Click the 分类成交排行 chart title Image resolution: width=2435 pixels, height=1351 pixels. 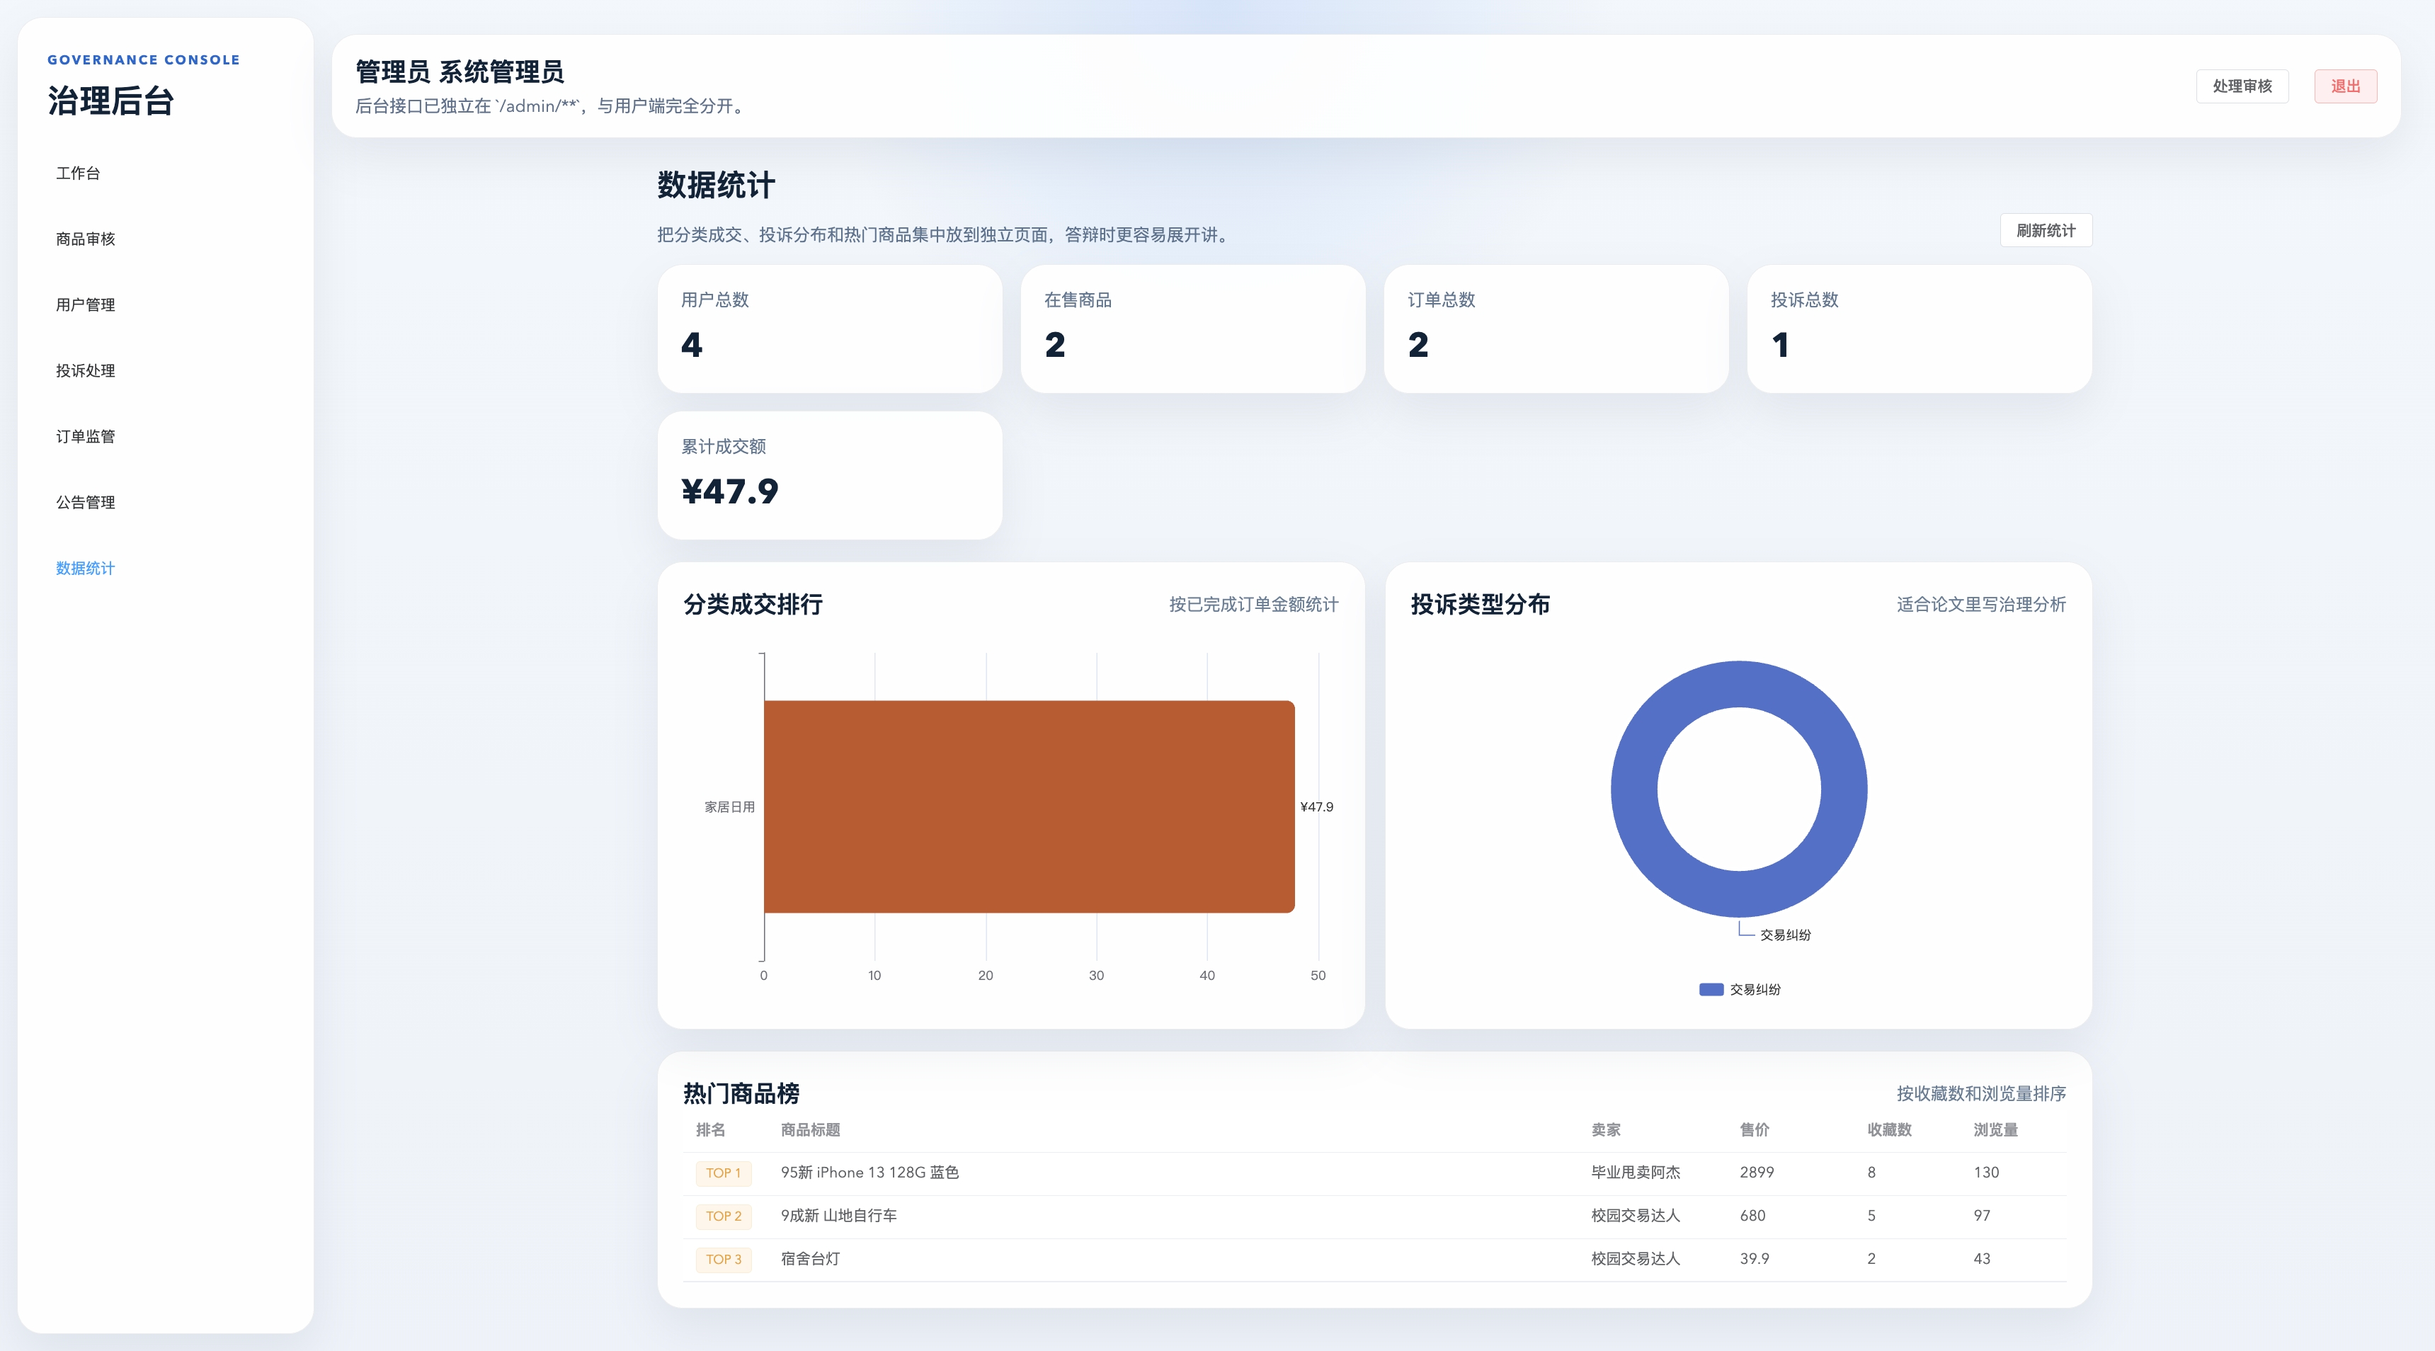click(753, 604)
